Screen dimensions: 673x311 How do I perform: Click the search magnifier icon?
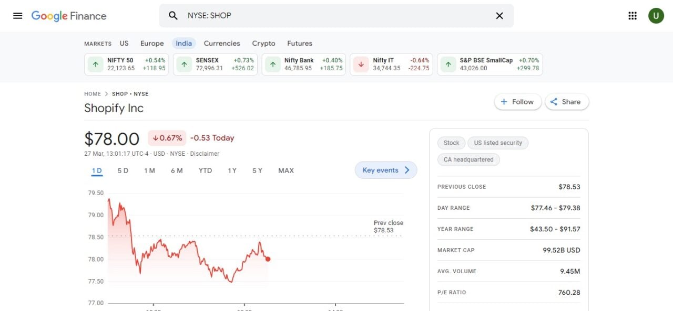173,16
